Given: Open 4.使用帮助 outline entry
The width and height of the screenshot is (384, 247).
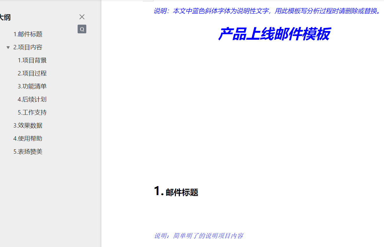Looking at the screenshot, I should [28, 139].
